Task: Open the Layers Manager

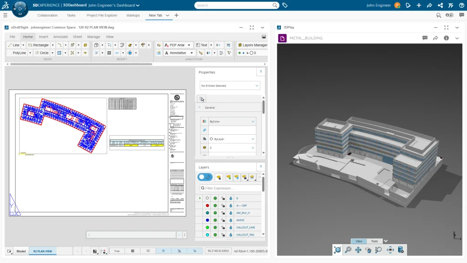Action: pyautogui.click(x=252, y=45)
